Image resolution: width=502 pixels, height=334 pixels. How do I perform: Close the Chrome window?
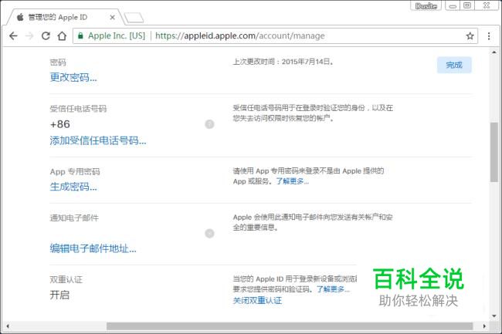(x=487, y=5)
